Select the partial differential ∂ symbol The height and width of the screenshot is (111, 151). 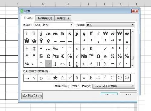click(x=84, y=64)
